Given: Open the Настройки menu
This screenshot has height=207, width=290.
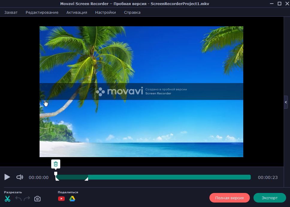Looking at the screenshot, I should coord(105,12).
